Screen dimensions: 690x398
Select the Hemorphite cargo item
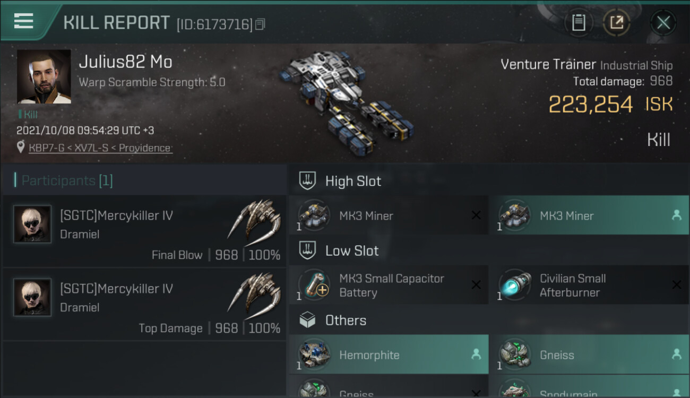(x=389, y=355)
